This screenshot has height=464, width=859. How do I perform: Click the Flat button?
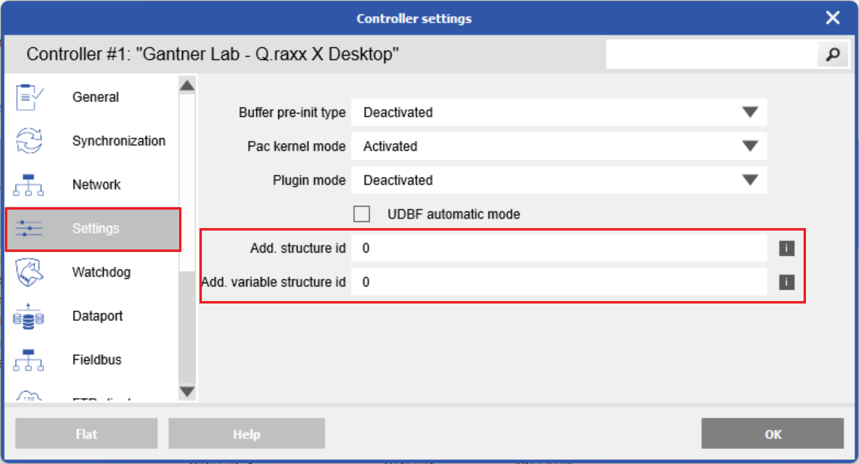(87, 433)
